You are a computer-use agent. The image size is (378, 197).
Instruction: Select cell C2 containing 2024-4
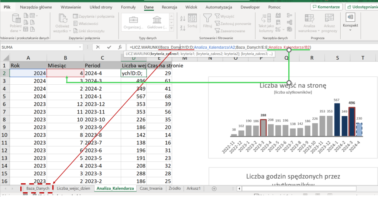(x=100, y=73)
